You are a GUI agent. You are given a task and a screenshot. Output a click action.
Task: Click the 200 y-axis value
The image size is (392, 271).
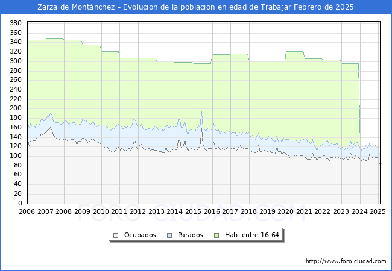16,108
